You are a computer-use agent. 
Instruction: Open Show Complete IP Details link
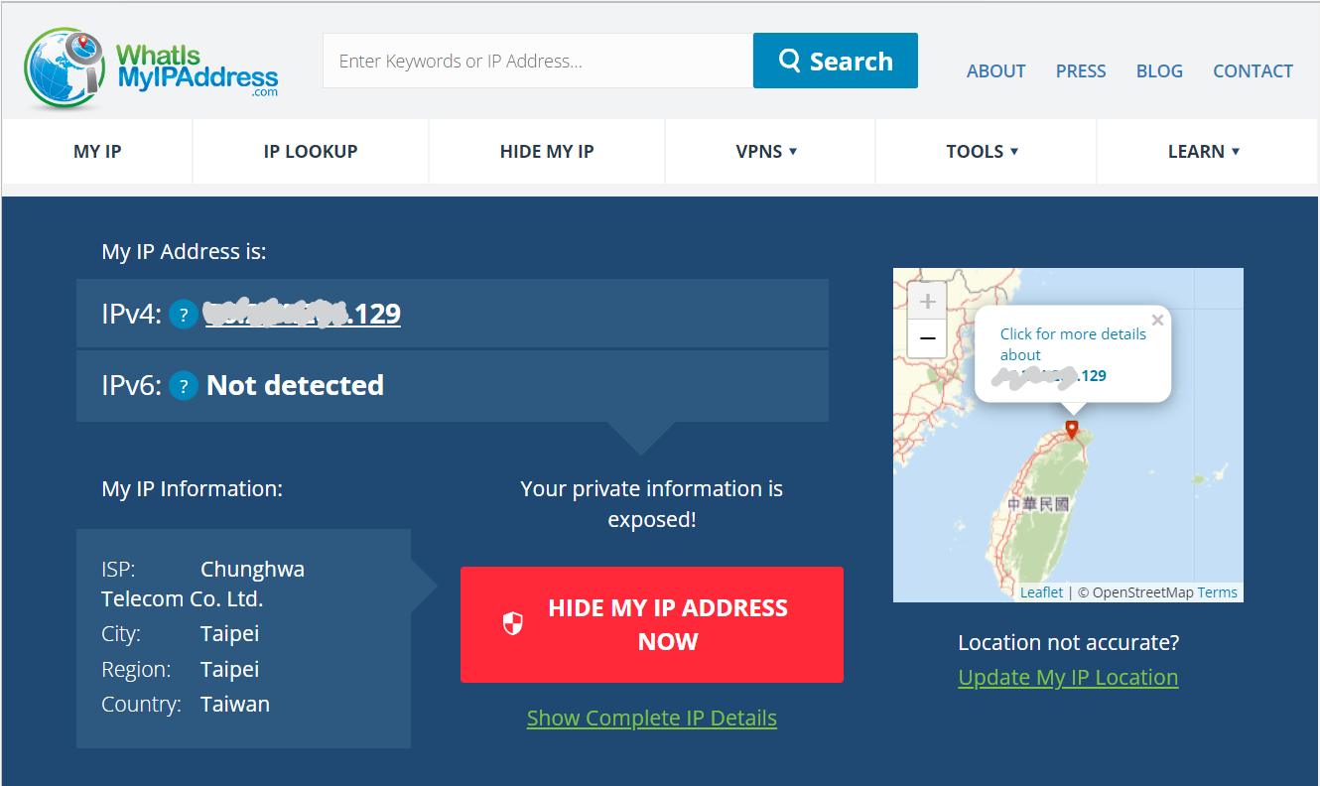pyautogui.click(x=651, y=718)
